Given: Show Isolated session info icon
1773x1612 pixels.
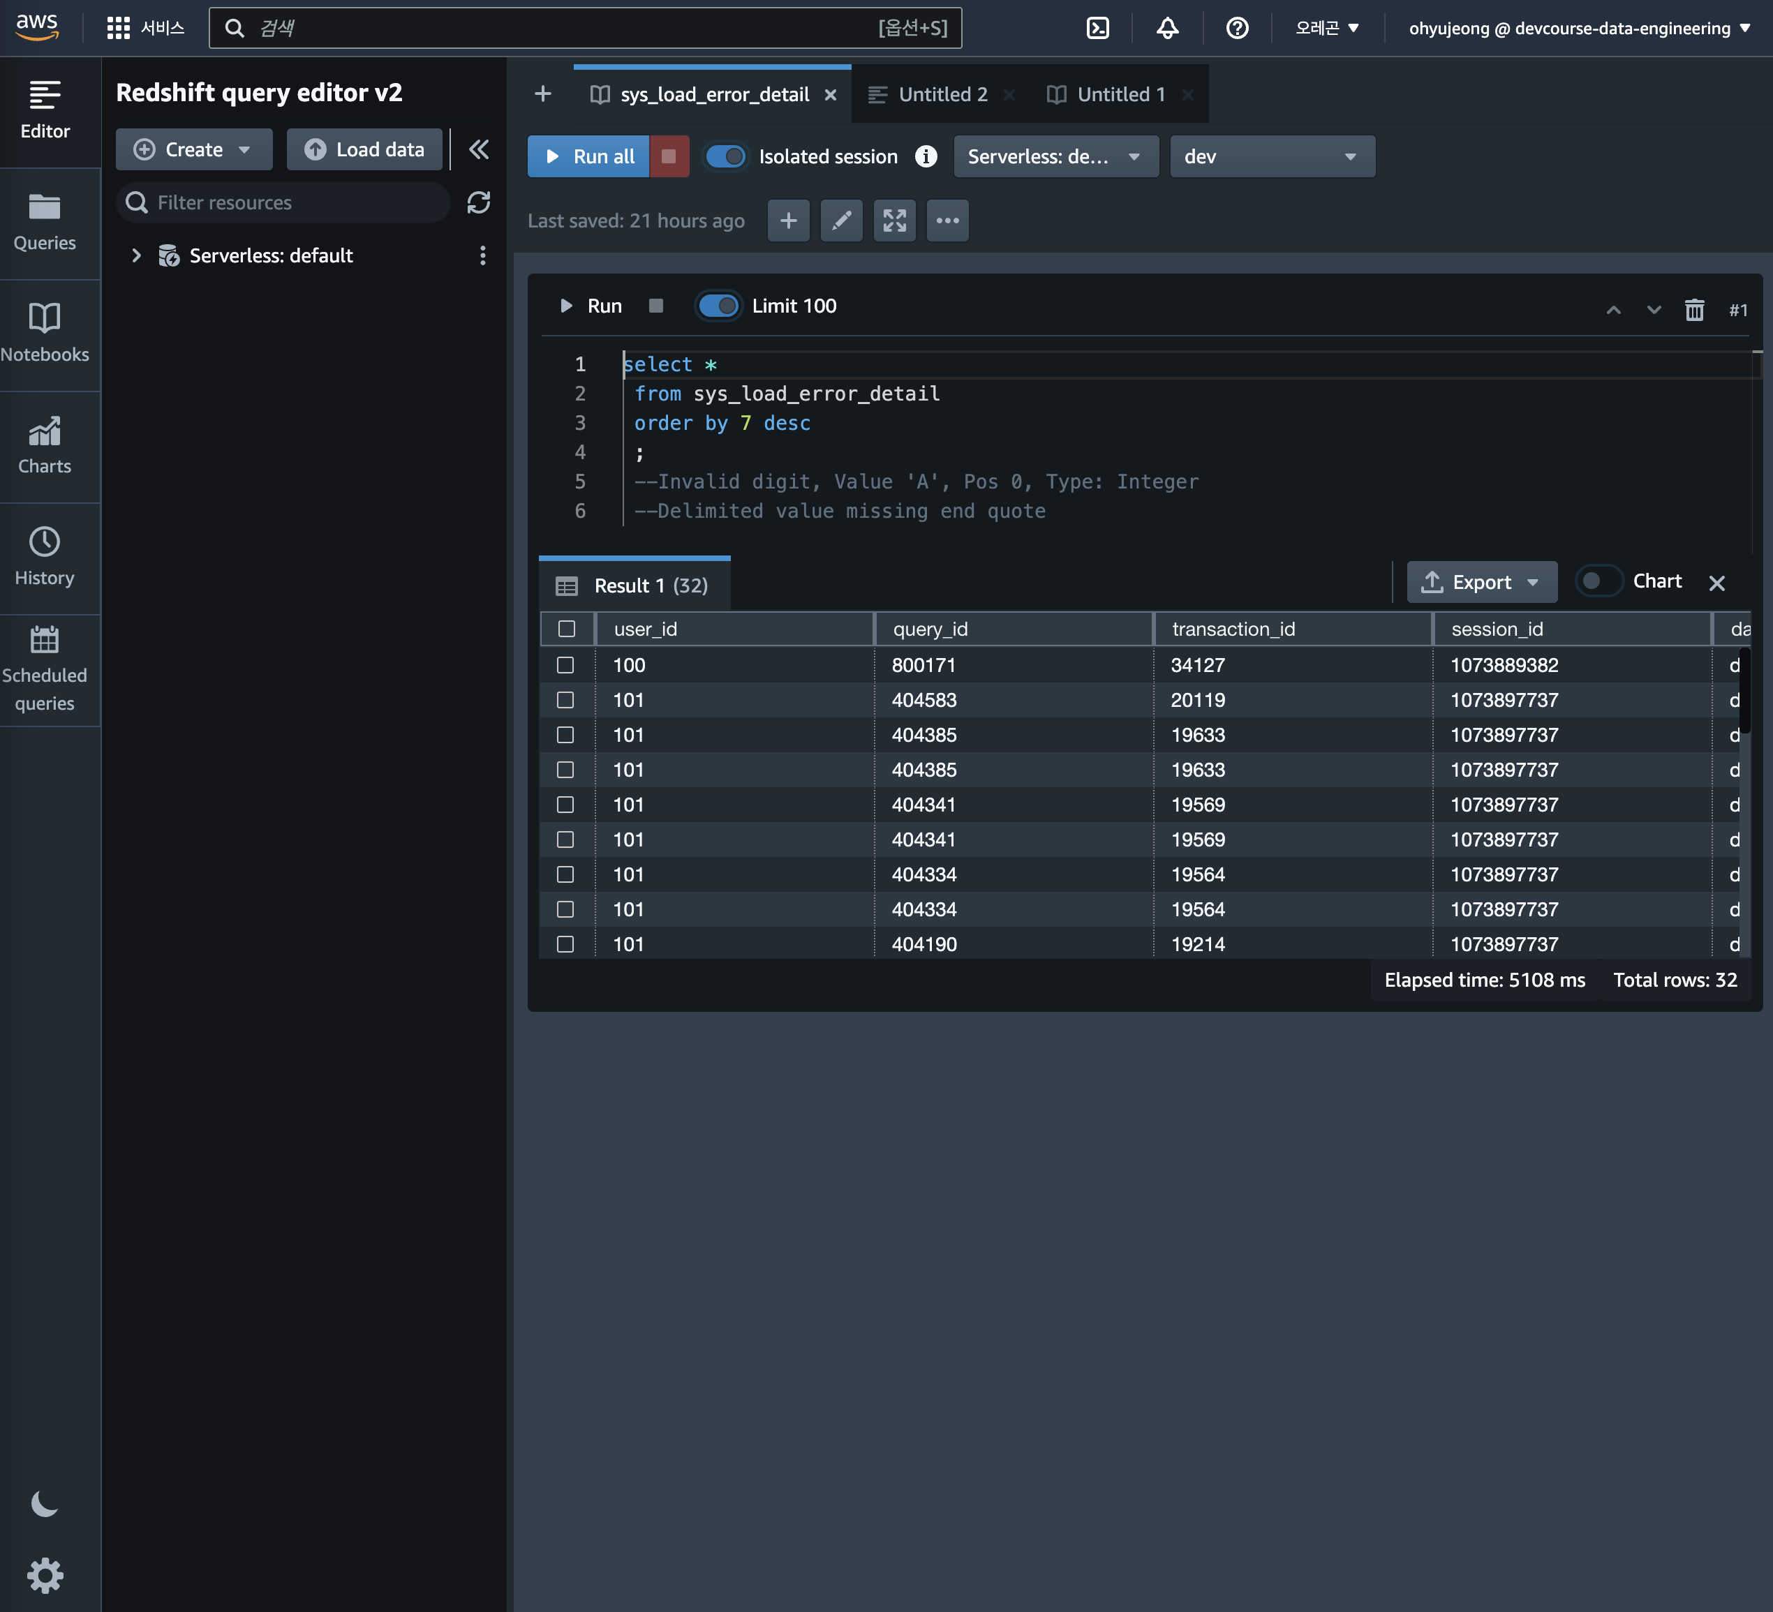Looking at the screenshot, I should [x=926, y=156].
